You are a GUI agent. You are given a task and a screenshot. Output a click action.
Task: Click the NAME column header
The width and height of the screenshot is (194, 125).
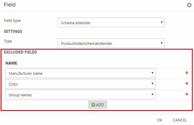pyautogui.click(x=11, y=63)
